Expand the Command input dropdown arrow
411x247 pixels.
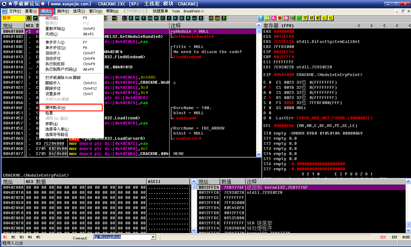tap(153, 237)
